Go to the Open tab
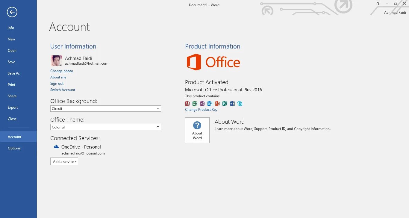Viewport: 409px width, 218px height. [x=18, y=51]
